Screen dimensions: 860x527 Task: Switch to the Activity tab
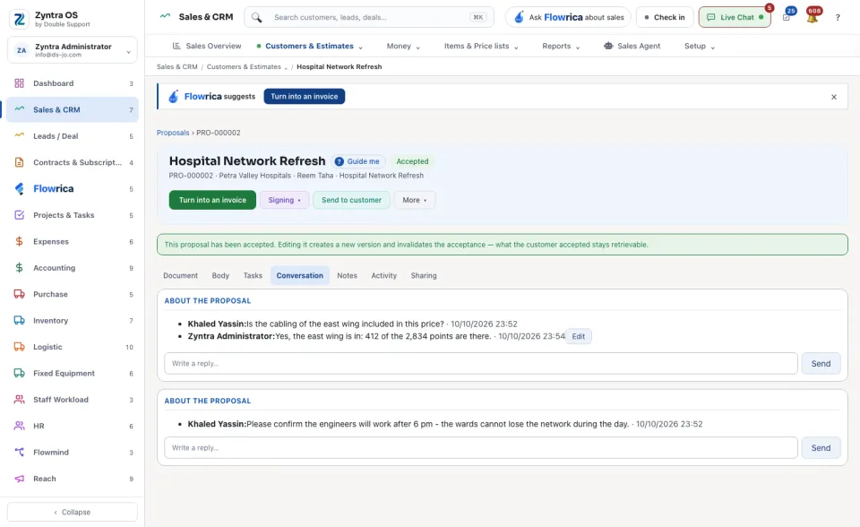coord(384,275)
